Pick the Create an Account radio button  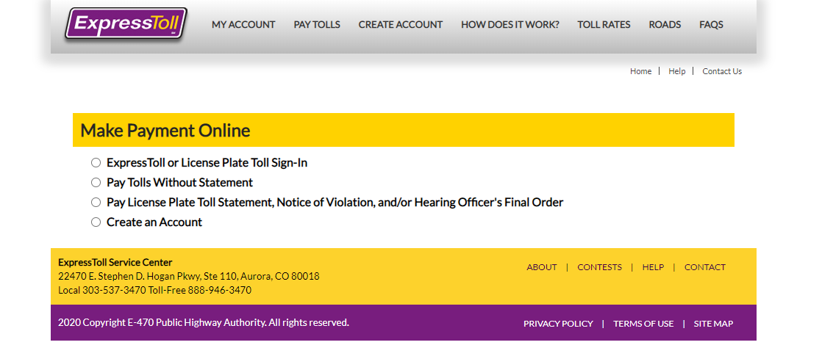[x=96, y=222]
